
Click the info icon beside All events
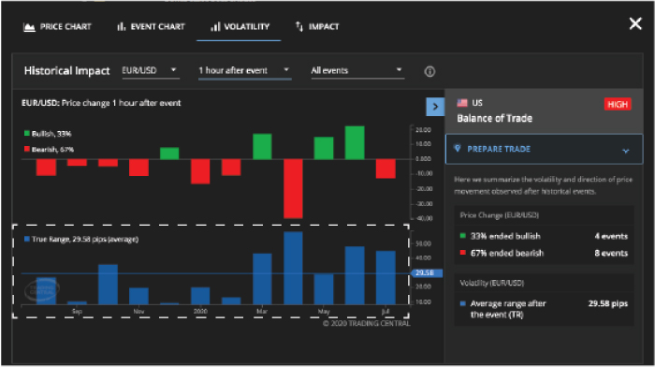[429, 71]
